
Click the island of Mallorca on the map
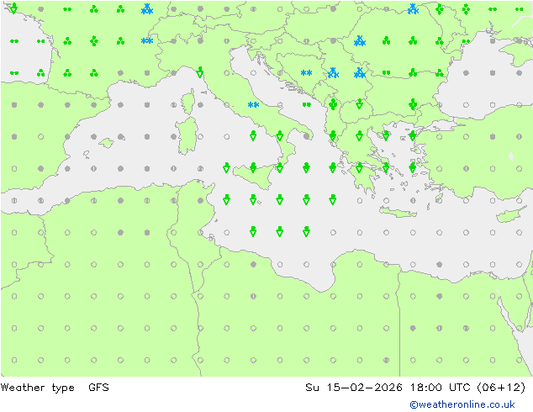point(107,143)
